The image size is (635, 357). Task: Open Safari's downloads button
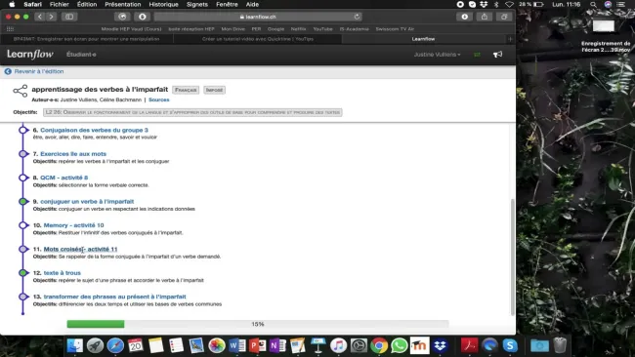[464, 17]
